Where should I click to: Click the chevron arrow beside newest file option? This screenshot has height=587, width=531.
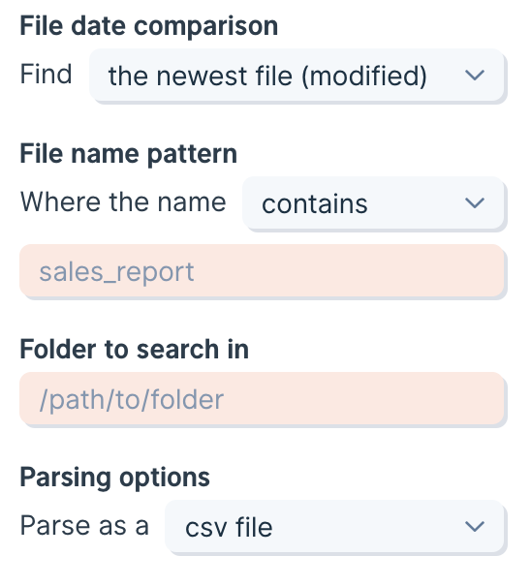[x=475, y=76]
